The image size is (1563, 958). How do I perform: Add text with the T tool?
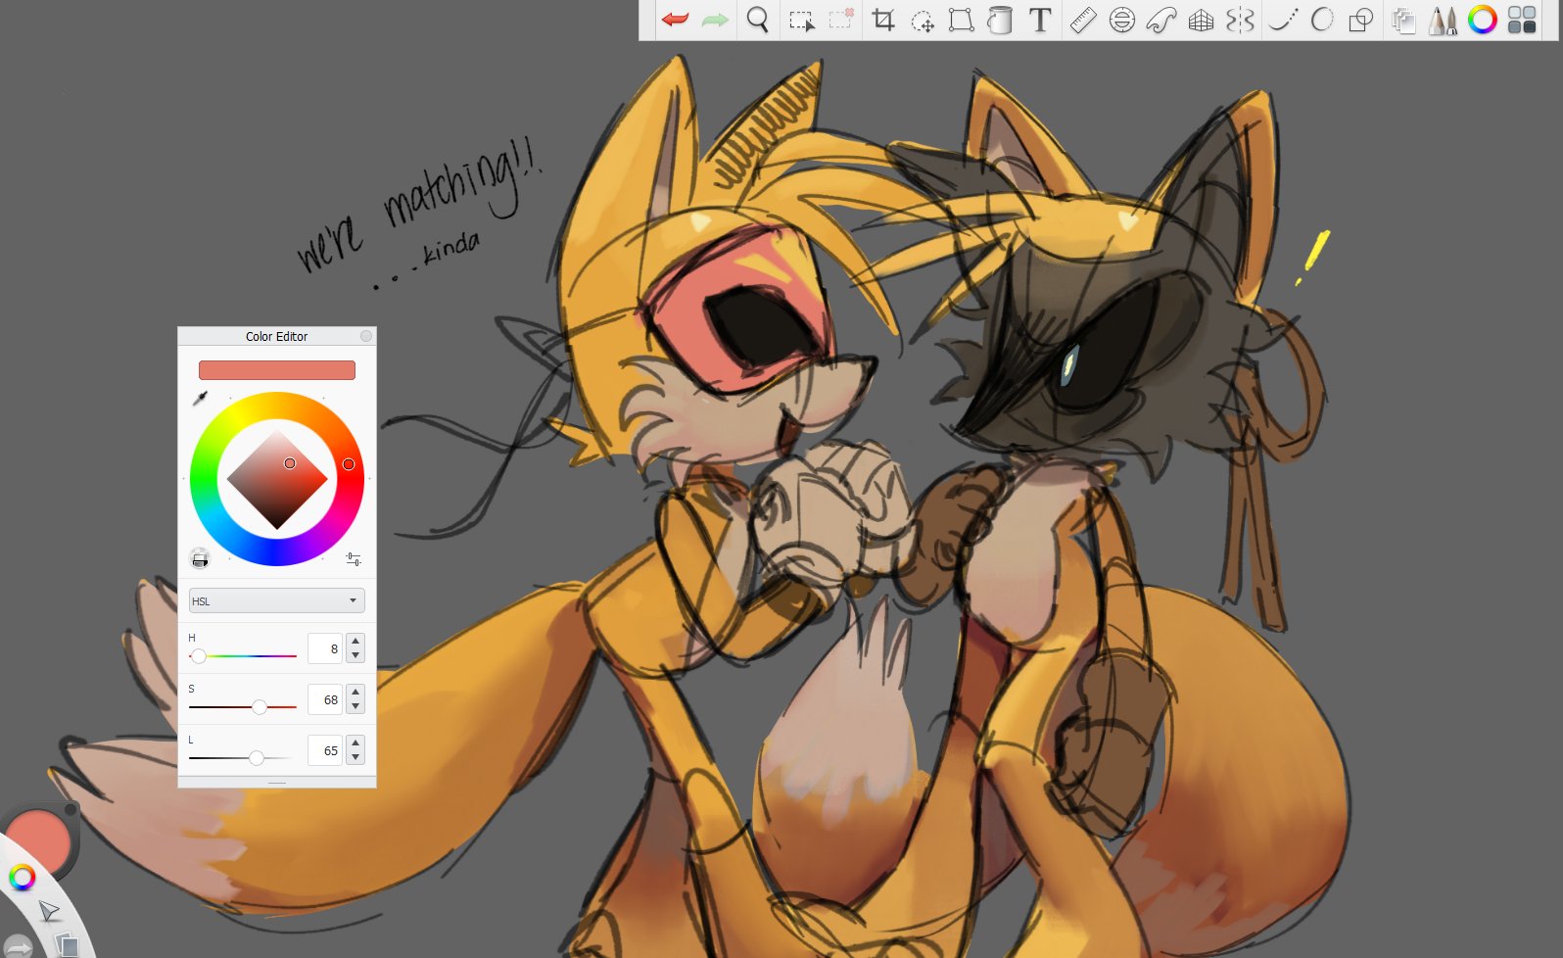[x=1040, y=20]
